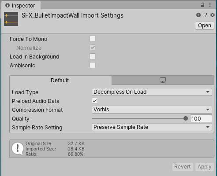Open the help reference icon
Viewport: 217px width, 176px height.
(x=198, y=15)
